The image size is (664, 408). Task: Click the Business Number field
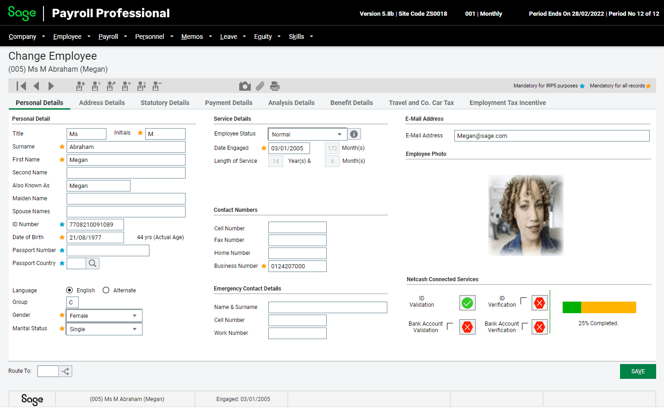[298, 266]
